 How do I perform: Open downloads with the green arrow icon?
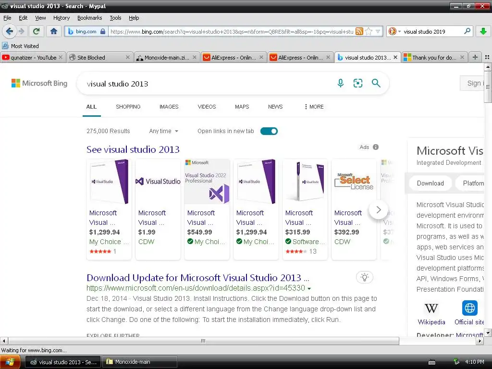tap(483, 31)
